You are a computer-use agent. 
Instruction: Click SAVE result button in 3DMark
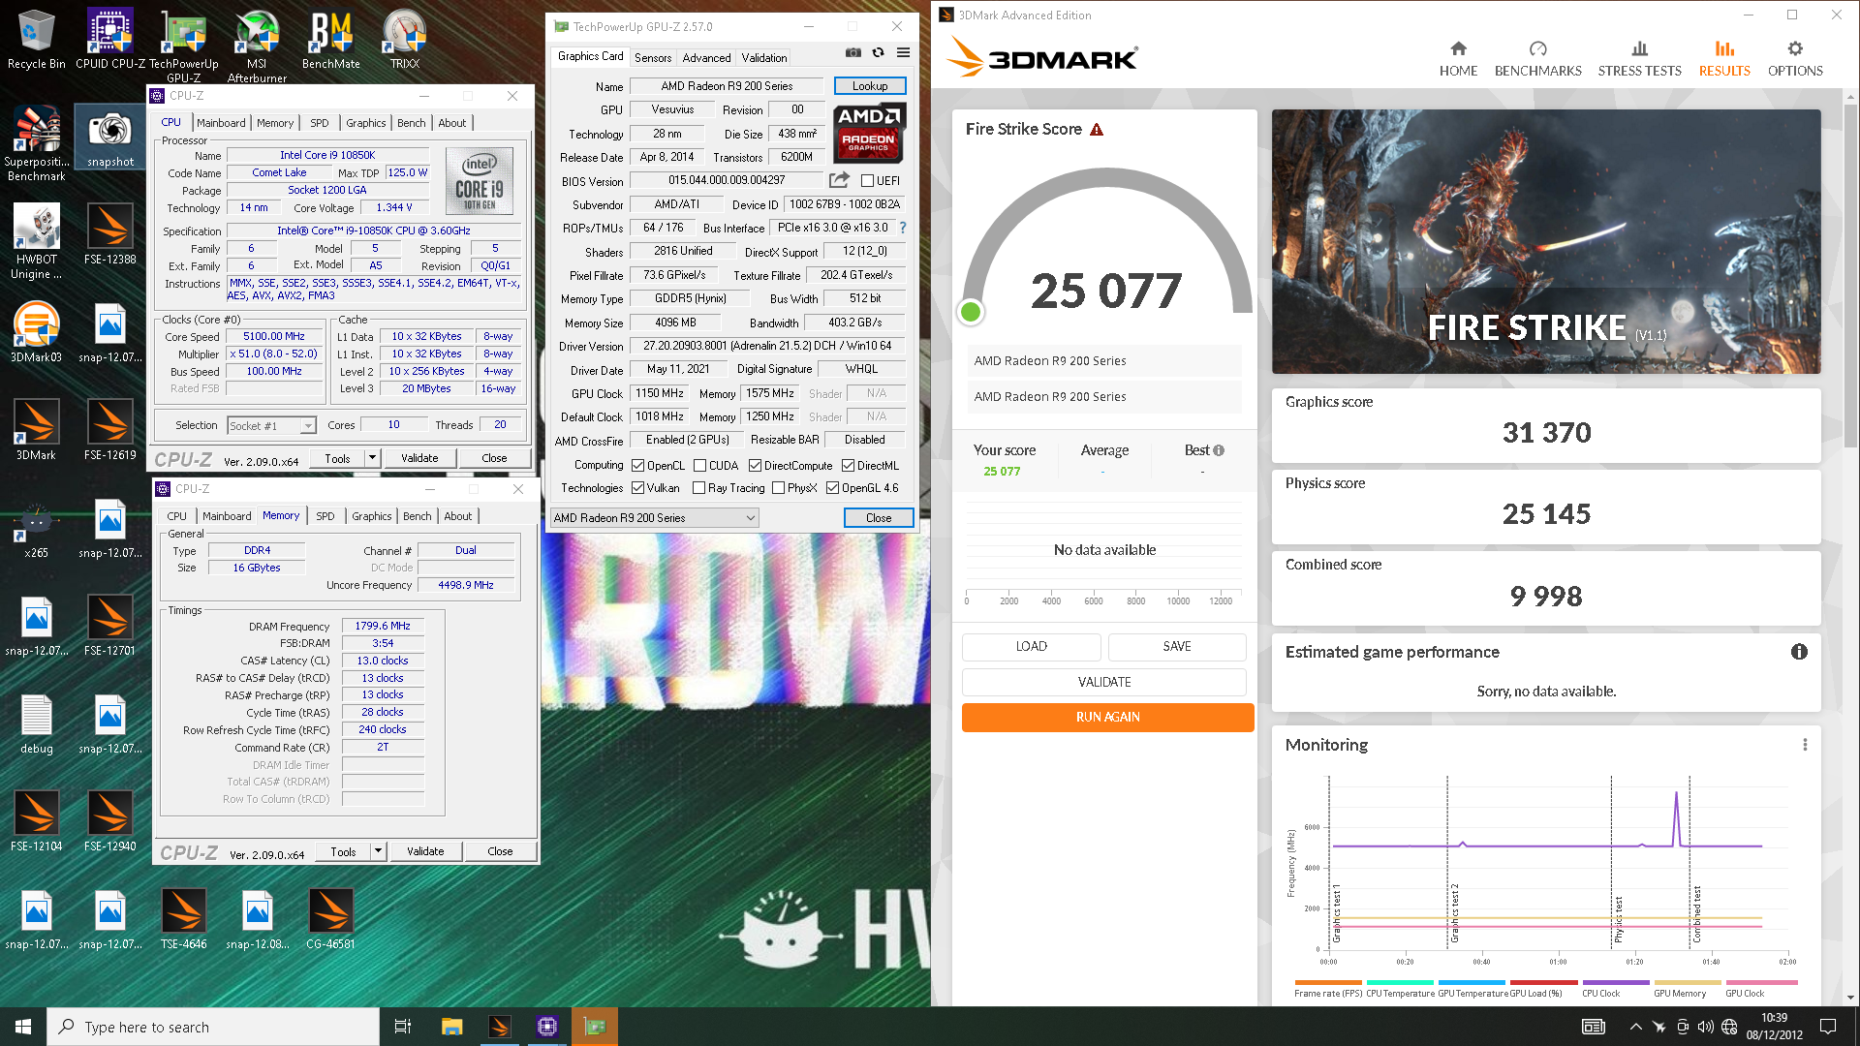tap(1177, 647)
